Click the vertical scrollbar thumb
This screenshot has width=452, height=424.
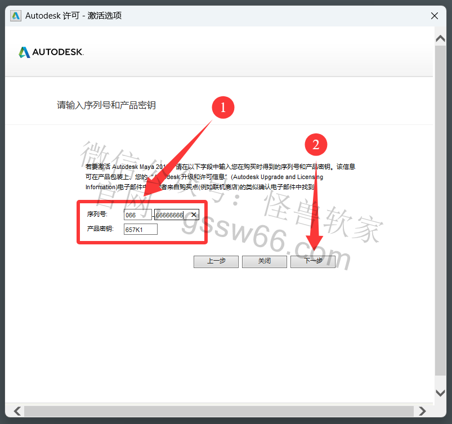[441, 211]
